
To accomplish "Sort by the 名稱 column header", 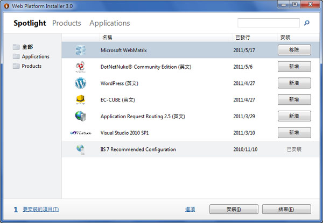I will point(107,38).
